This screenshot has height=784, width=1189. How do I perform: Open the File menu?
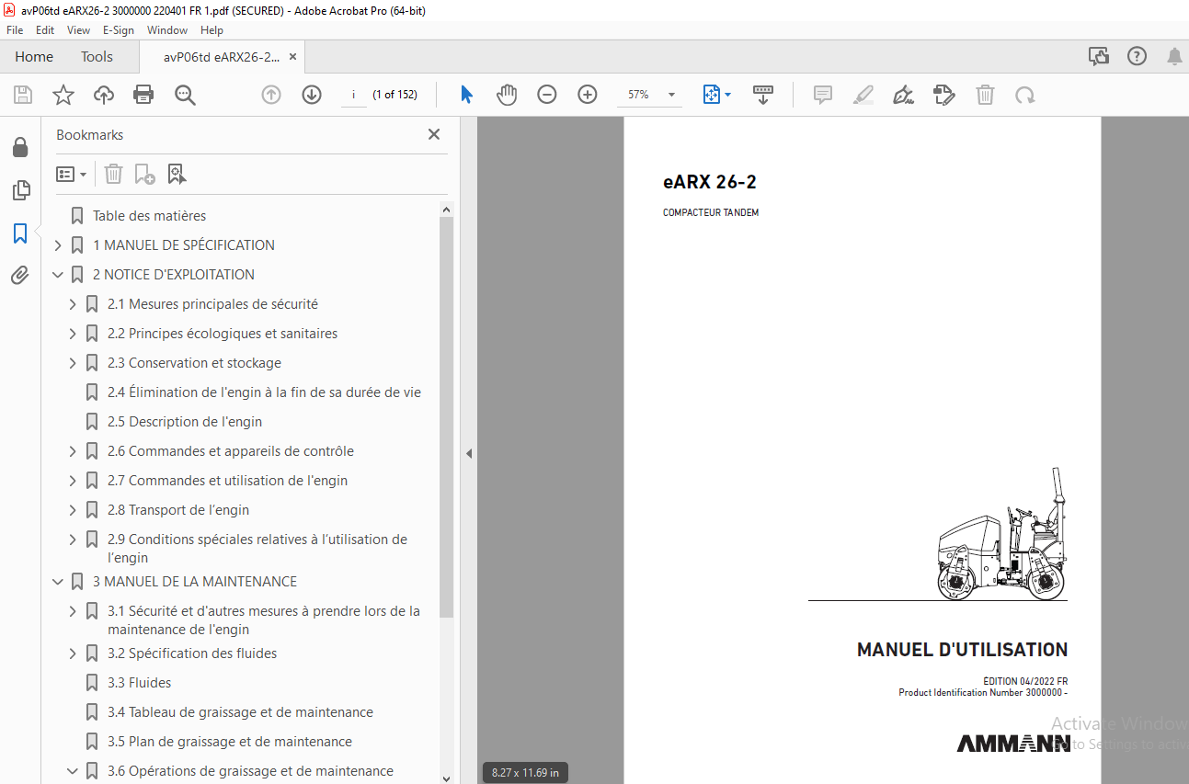click(x=15, y=30)
